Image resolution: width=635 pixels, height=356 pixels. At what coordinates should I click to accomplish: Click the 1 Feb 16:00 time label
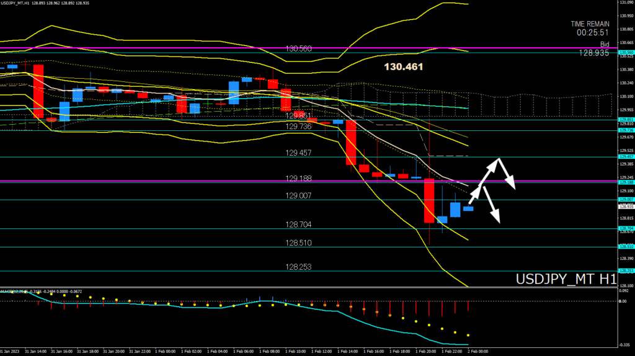tap(373, 352)
